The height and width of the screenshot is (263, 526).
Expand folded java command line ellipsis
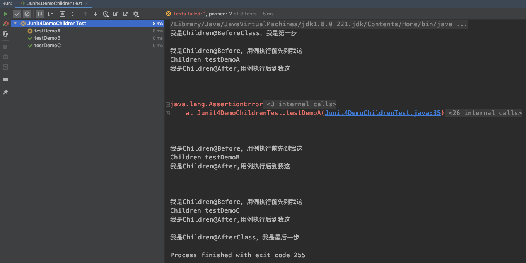pos(462,24)
